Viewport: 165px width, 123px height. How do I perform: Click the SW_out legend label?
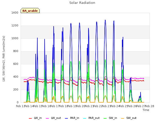(x=131, y=118)
